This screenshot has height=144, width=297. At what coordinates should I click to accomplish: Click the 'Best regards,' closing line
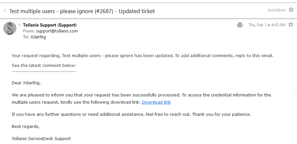[26, 126]
